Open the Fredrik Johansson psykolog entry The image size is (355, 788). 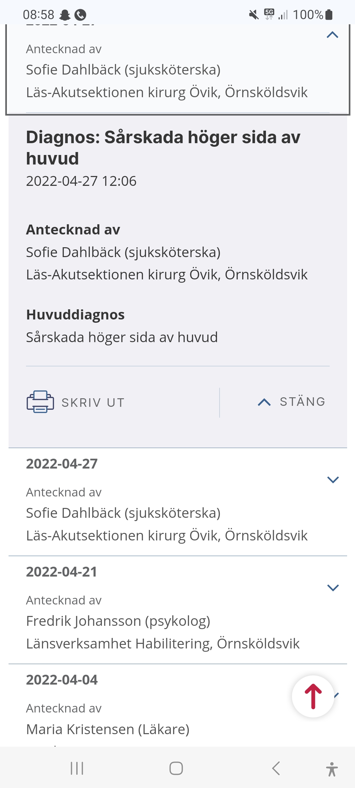pyautogui.click(x=118, y=621)
